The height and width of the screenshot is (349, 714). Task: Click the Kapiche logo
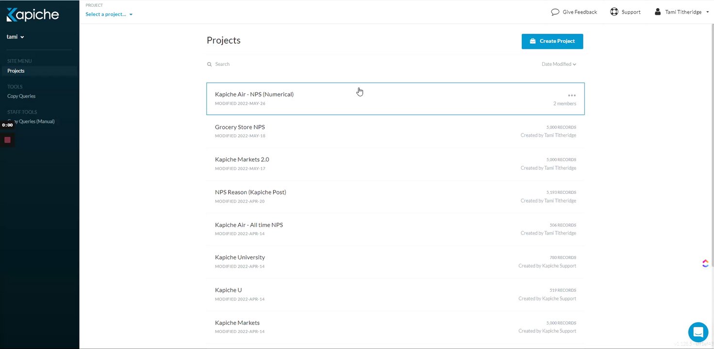click(x=33, y=15)
